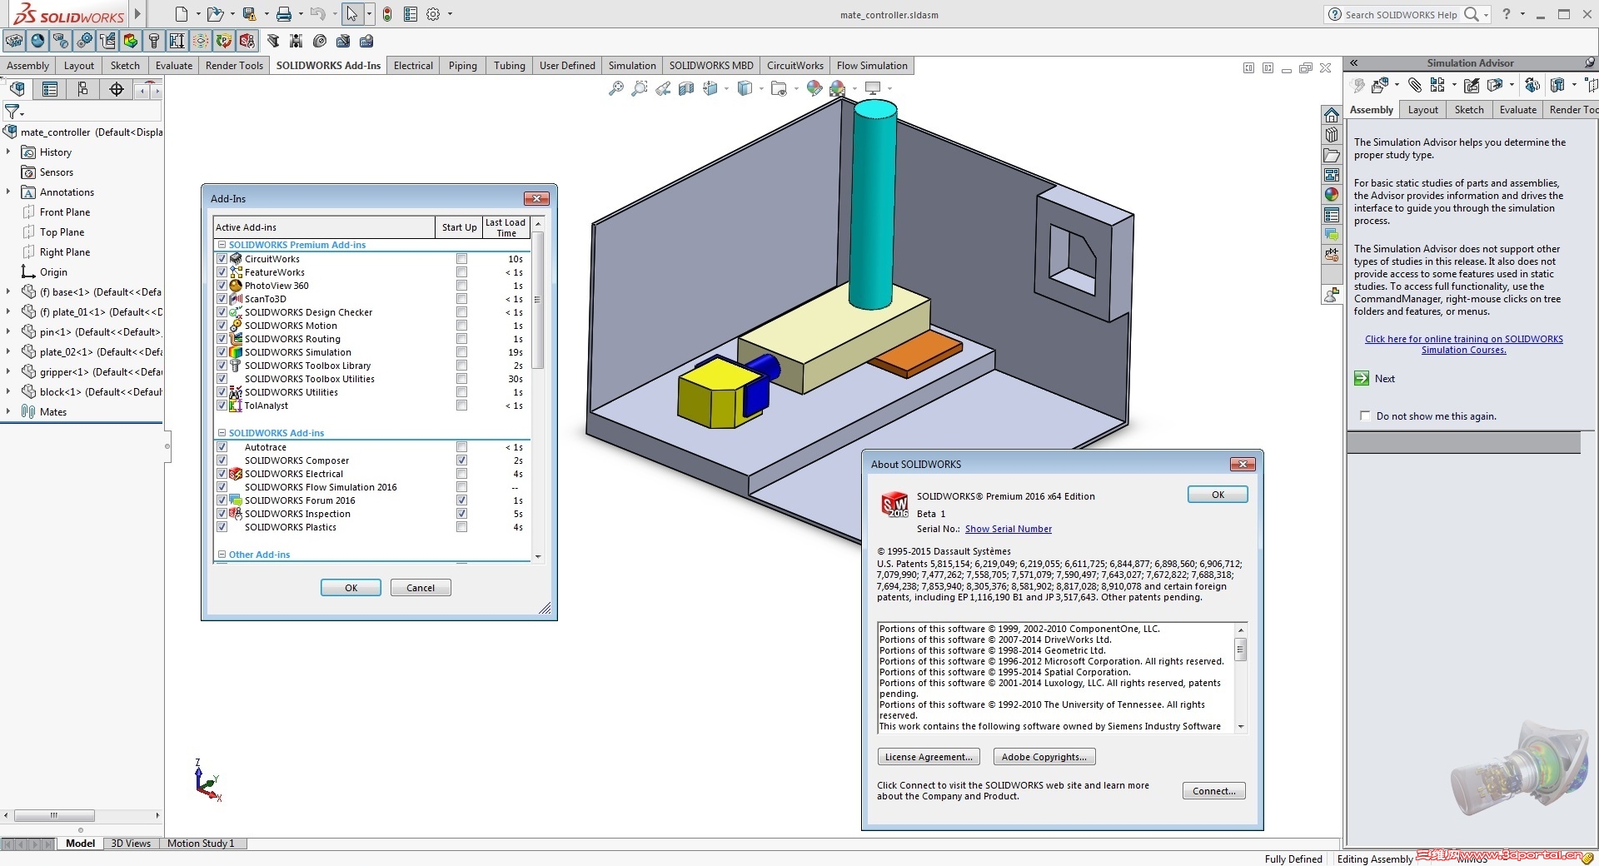Image resolution: width=1599 pixels, height=866 pixels.
Task: Uncheck the Autotrace active add-in checkbox
Action: (222, 447)
